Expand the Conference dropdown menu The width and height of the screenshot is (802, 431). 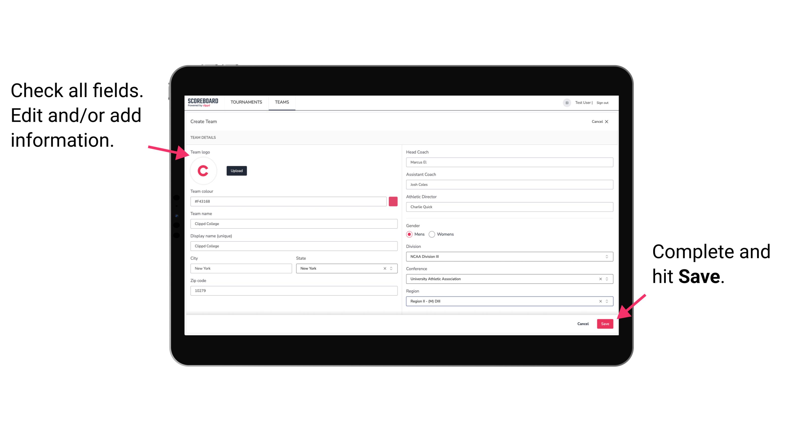[607, 279]
